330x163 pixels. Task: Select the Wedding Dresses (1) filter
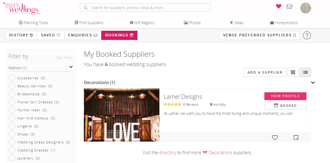click(x=12, y=150)
